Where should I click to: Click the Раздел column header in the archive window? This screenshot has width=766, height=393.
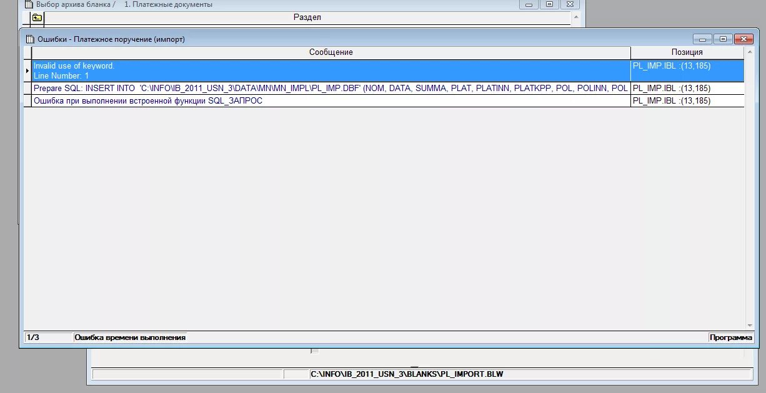[x=307, y=17]
